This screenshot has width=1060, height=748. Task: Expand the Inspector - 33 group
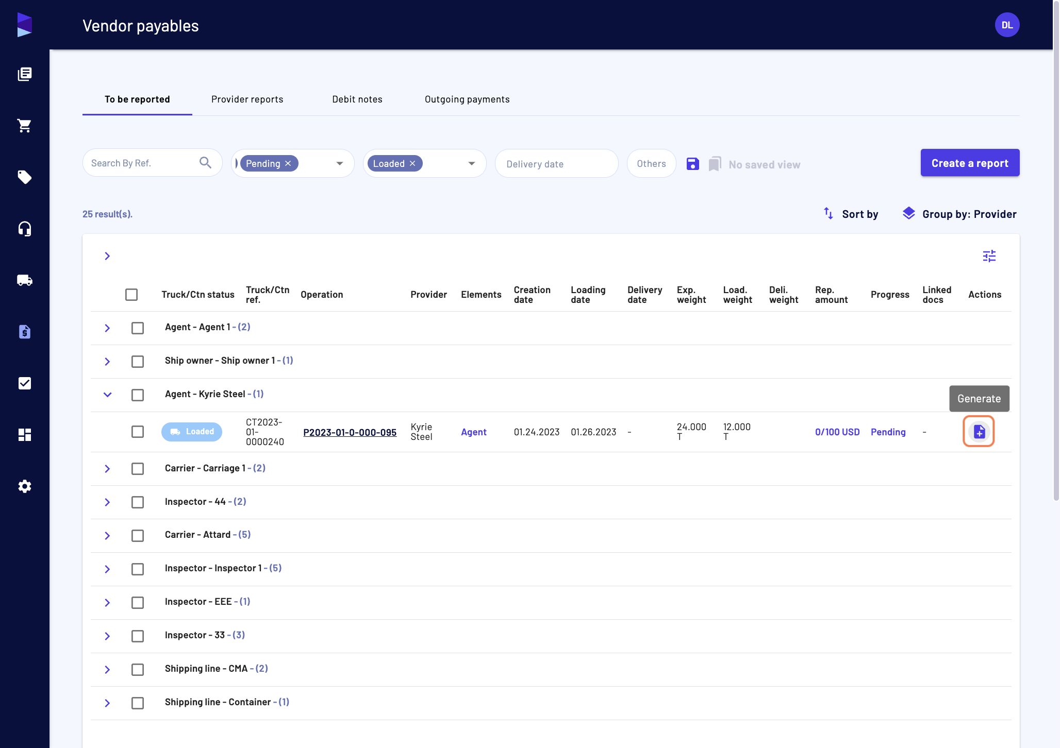(107, 636)
